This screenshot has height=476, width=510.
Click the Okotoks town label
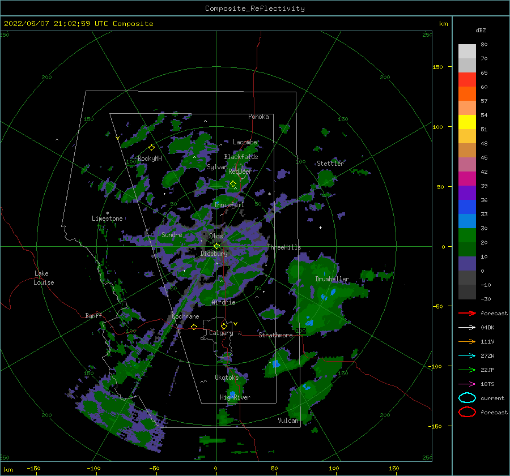pyautogui.click(x=227, y=377)
